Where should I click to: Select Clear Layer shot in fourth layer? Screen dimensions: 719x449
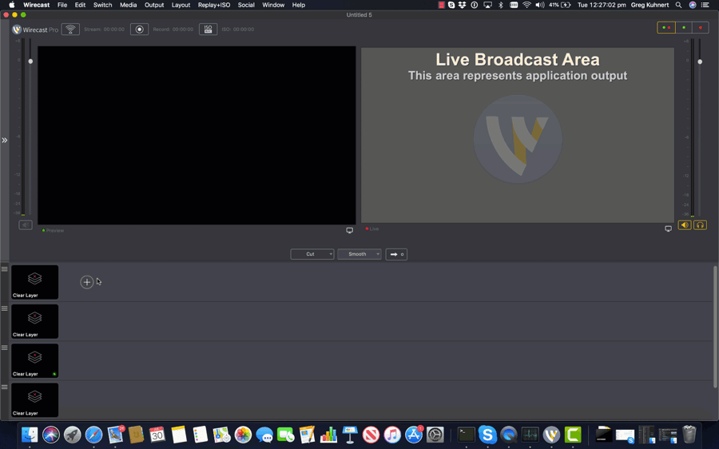tap(35, 400)
